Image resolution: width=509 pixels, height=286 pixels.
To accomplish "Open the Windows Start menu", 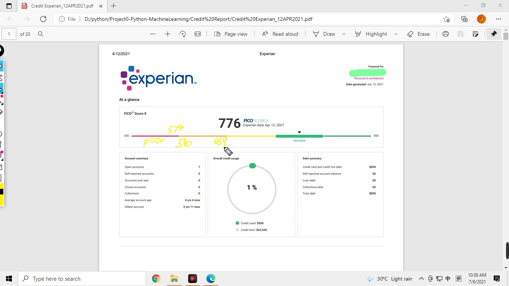I will (x=9, y=279).
